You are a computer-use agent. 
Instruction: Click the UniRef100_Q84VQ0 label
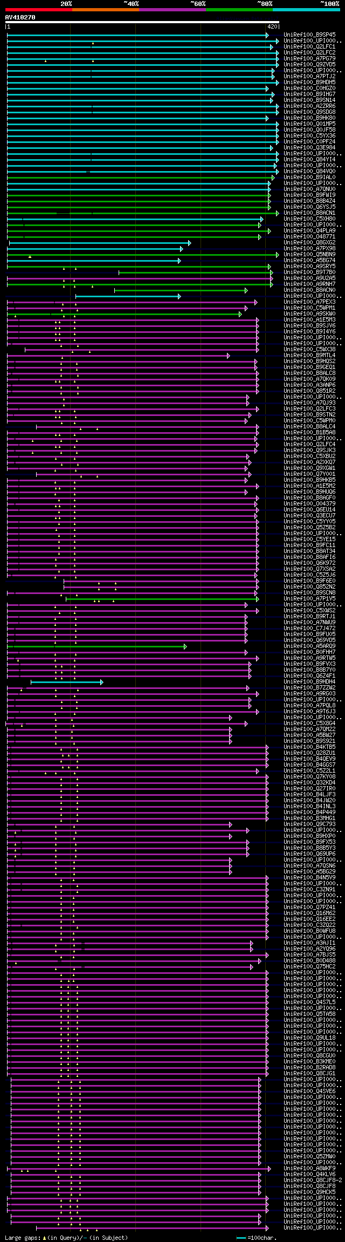[310, 172]
